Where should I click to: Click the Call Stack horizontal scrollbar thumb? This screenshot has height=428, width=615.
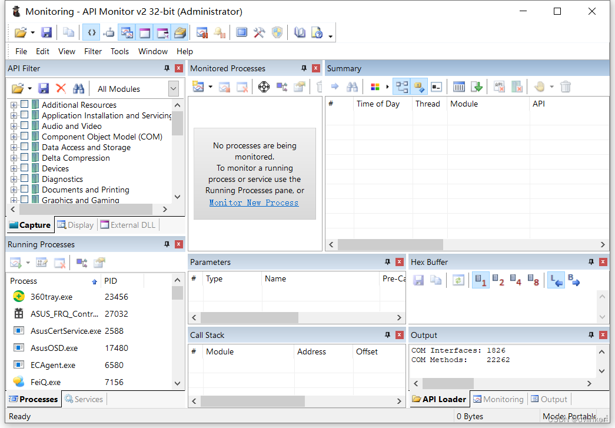click(x=252, y=401)
